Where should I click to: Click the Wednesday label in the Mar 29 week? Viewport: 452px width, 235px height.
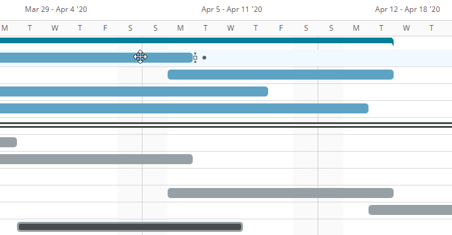coord(55,28)
